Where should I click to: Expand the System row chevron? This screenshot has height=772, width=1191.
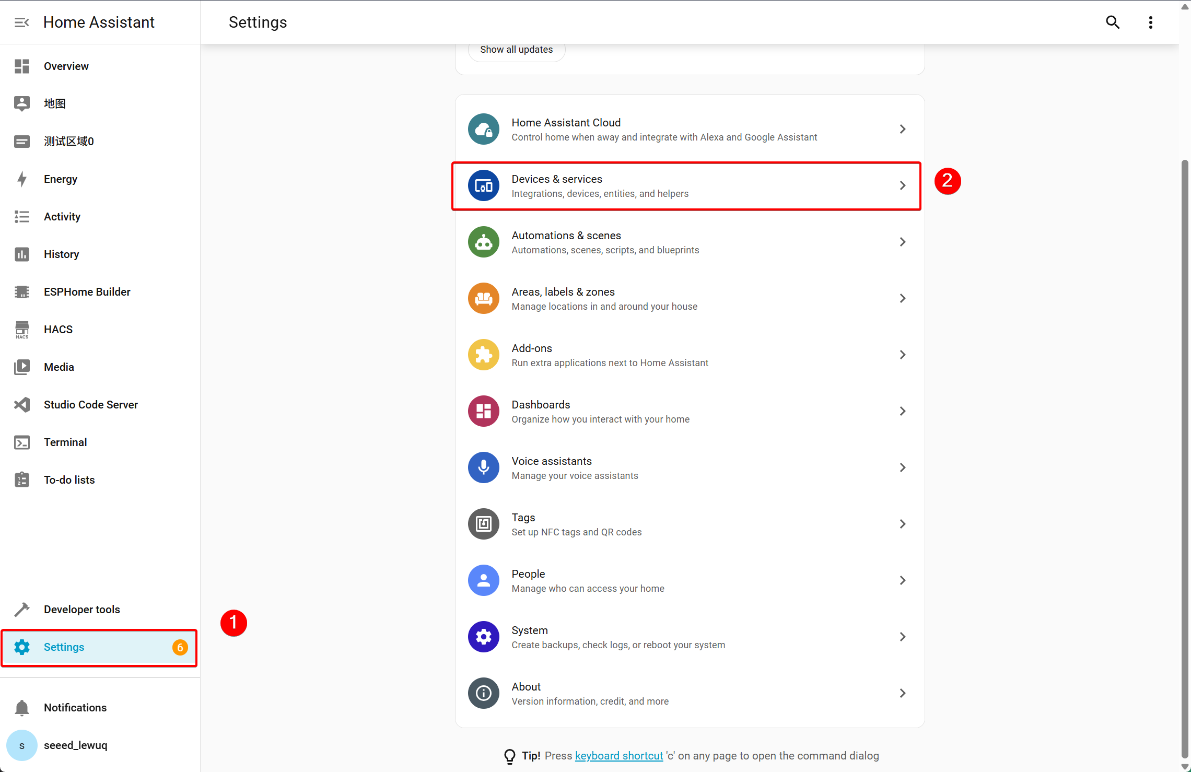(902, 637)
